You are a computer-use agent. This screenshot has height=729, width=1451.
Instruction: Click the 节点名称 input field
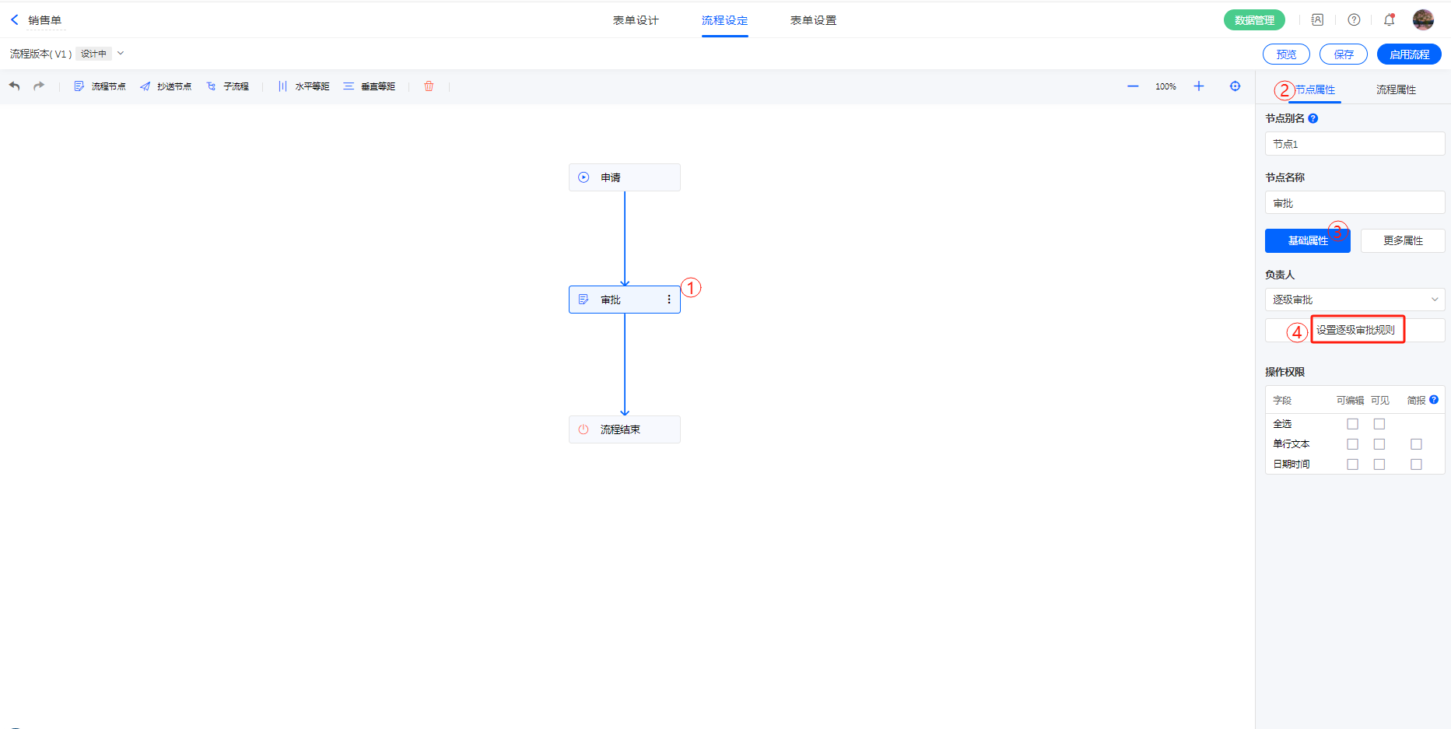1355,203
